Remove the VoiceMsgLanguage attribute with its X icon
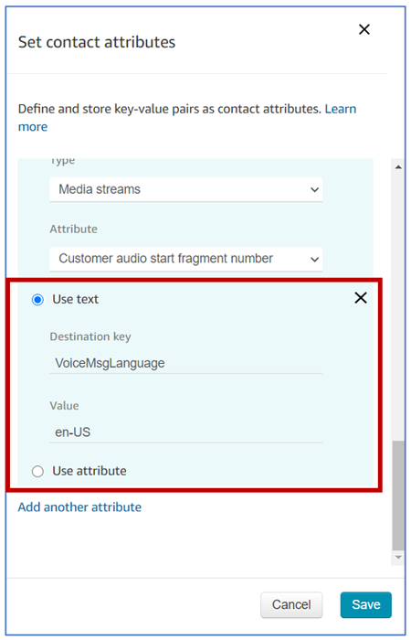Viewport: 411px width, 640px height. click(x=361, y=298)
